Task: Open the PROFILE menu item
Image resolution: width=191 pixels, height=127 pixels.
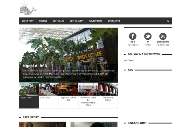Action: 43,21
